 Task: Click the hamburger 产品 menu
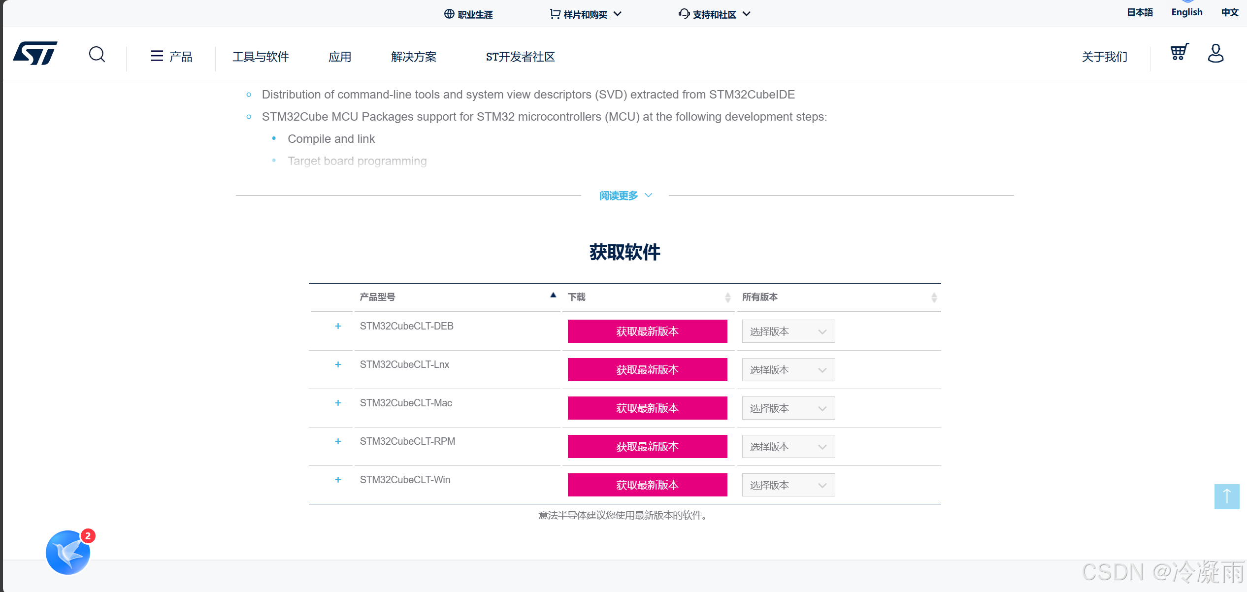[x=171, y=57]
